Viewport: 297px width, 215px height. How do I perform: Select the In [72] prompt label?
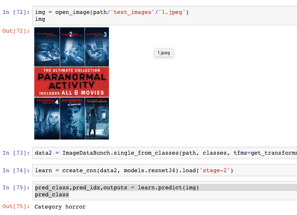tap(16, 12)
